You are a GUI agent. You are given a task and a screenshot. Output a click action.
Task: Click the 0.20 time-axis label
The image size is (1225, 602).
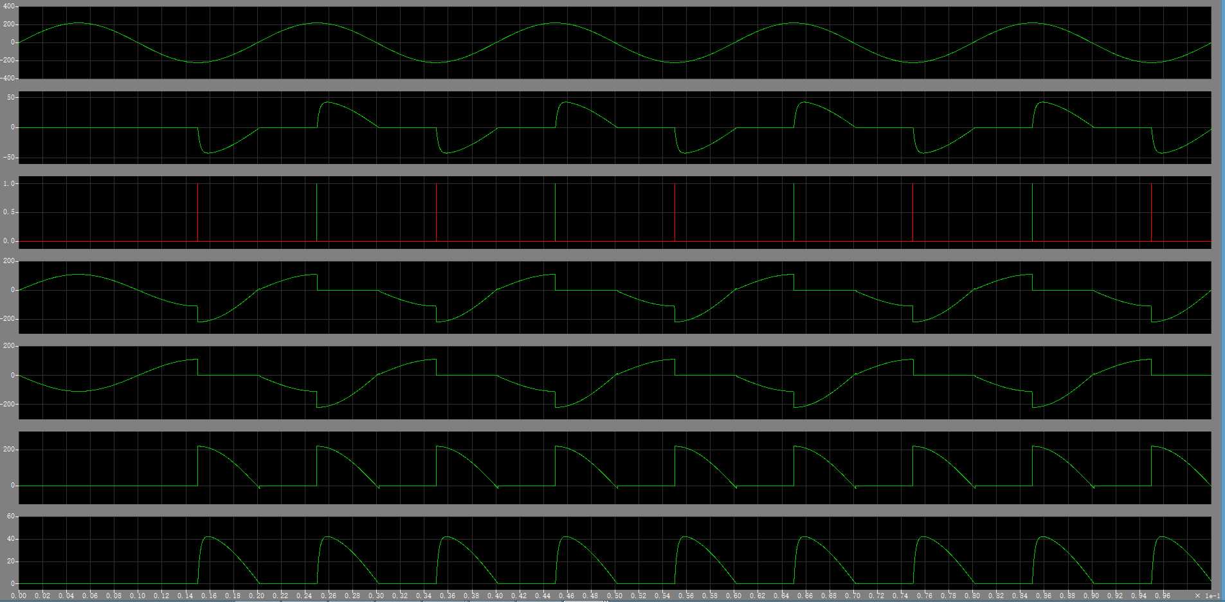(x=257, y=596)
